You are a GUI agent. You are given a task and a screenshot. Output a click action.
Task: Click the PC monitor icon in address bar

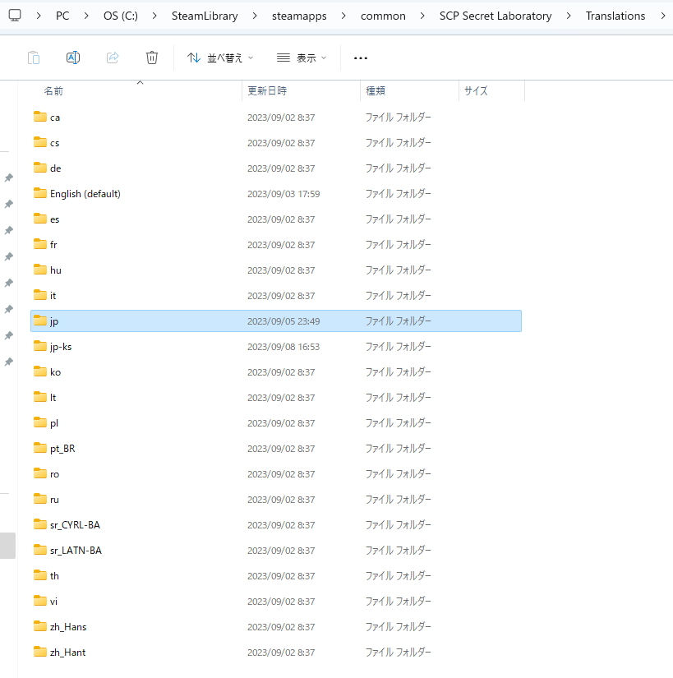click(x=15, y=16)
